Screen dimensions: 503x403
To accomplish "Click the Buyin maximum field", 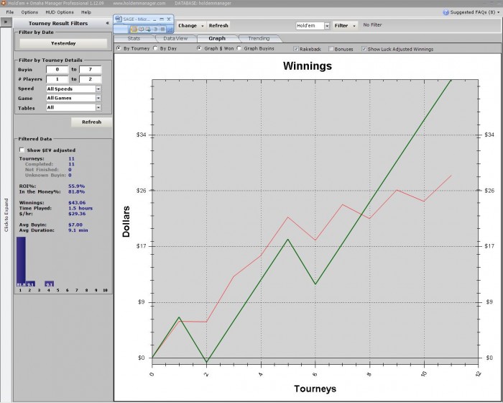I will [x=91, y=69].
